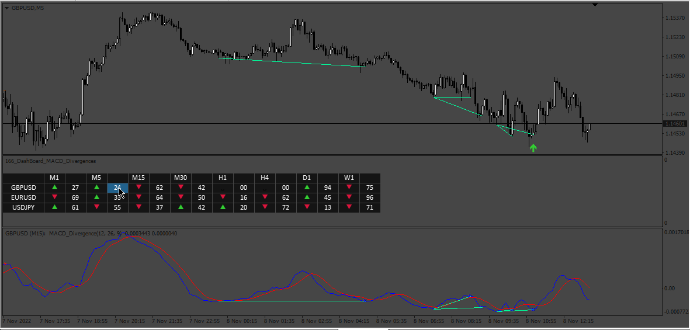Open the GBPUSD,M5 chart title dropdown triangle
Screen dimensions: 690x330
6,8
